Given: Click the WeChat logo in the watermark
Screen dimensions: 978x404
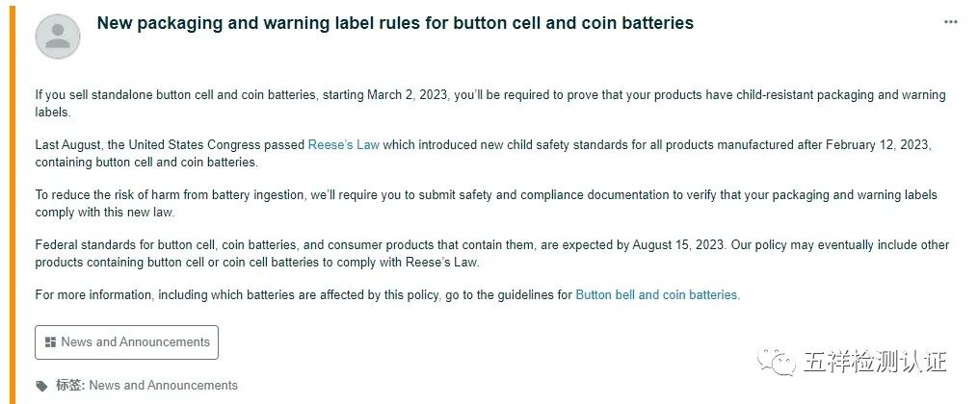Looking at the screenshot, I should [777, 362].
